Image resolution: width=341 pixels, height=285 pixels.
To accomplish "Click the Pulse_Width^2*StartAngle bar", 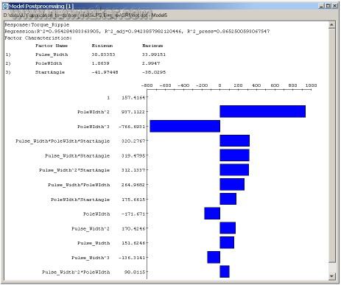I will tap(234, 170).
